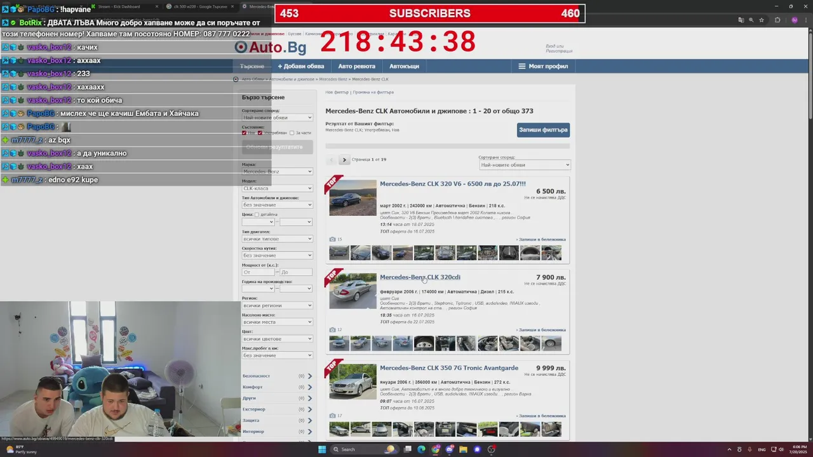Open Windows Start menu
This screenshot has width=813, height=457.
322,449
